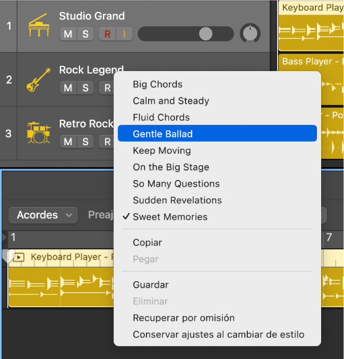The width and height of the screenshot is (344, 359).
Task: Mute the Studio Grand track
Action: (68, 34)
